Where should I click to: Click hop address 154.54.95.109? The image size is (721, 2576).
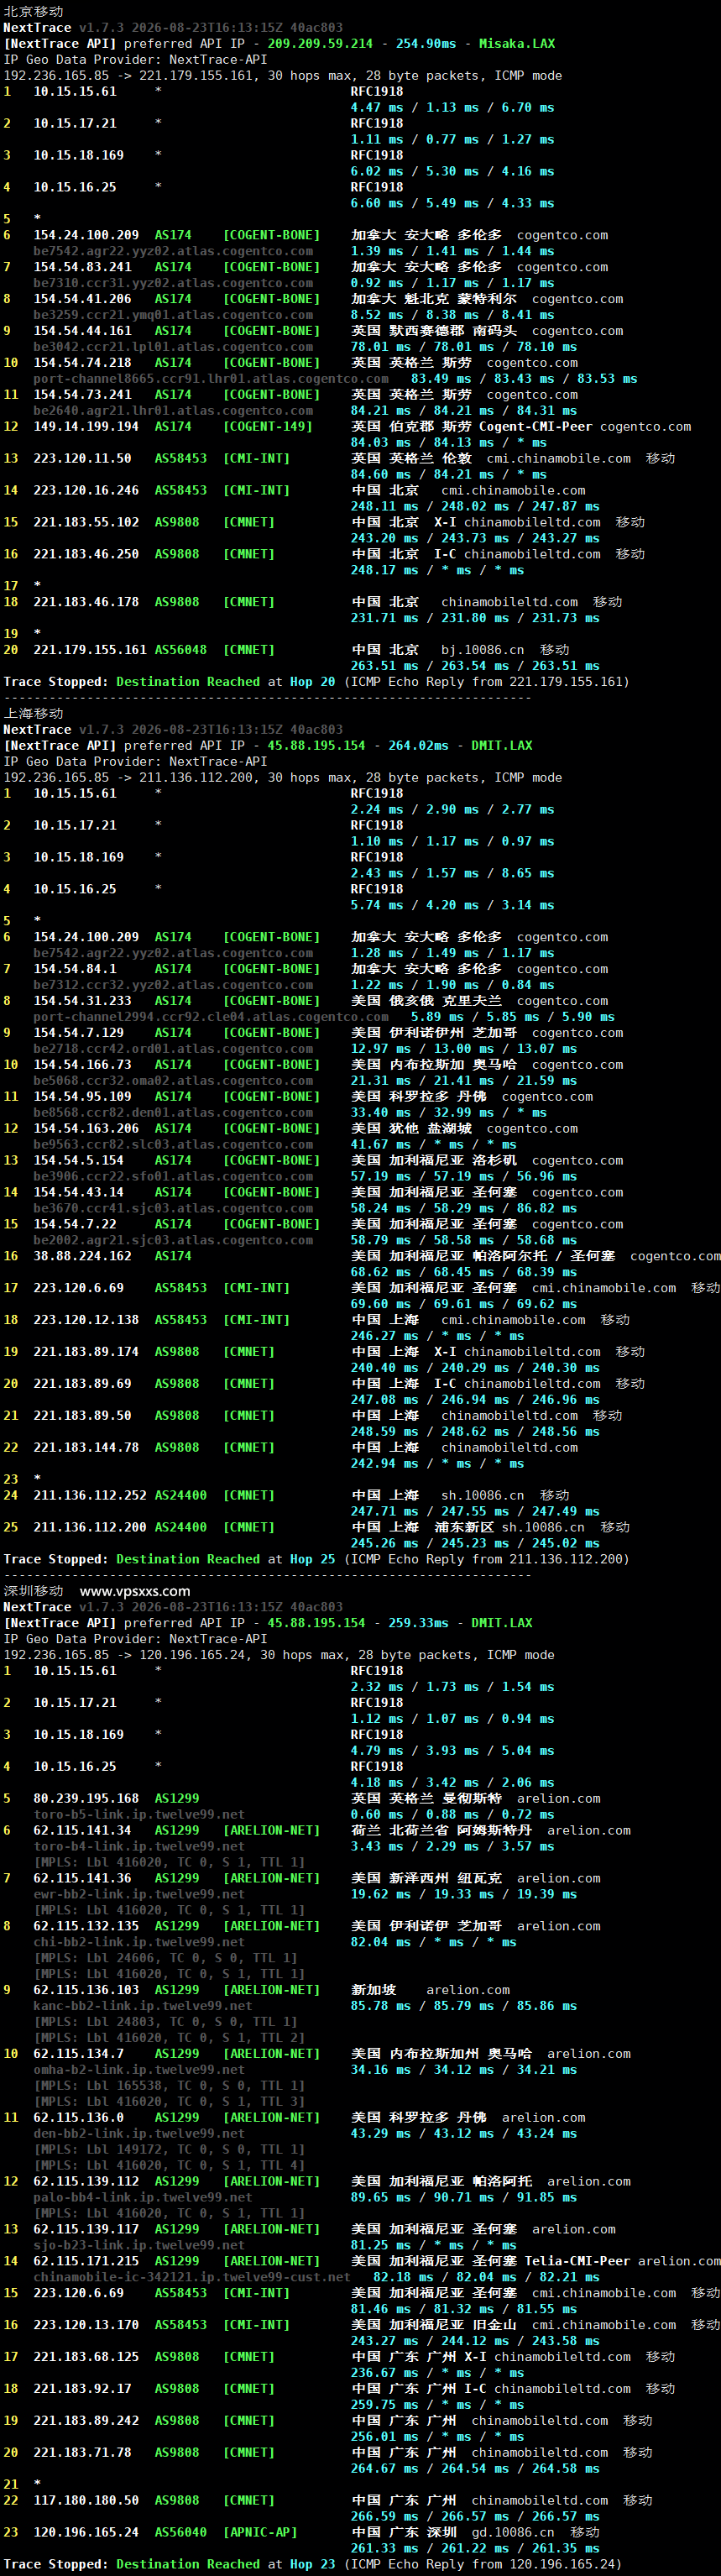pyautogui.click(x=82, y=1097)
